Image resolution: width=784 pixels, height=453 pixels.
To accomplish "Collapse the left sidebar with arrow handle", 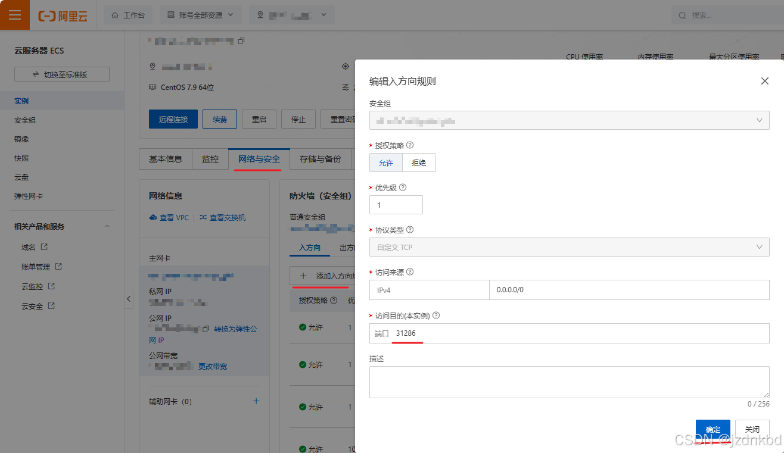I will pos(129,299).
